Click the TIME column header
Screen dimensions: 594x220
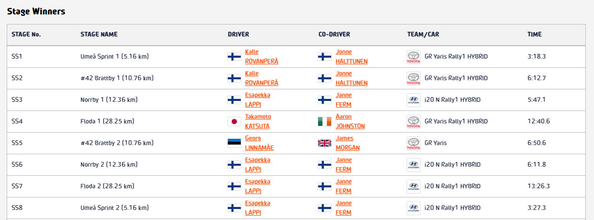pyautogui.click(x=534, y=35)
